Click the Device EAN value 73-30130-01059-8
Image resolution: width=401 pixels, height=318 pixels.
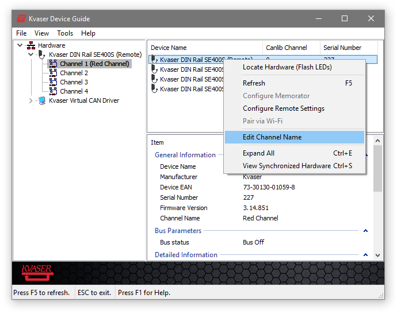(x=269, y=187)
